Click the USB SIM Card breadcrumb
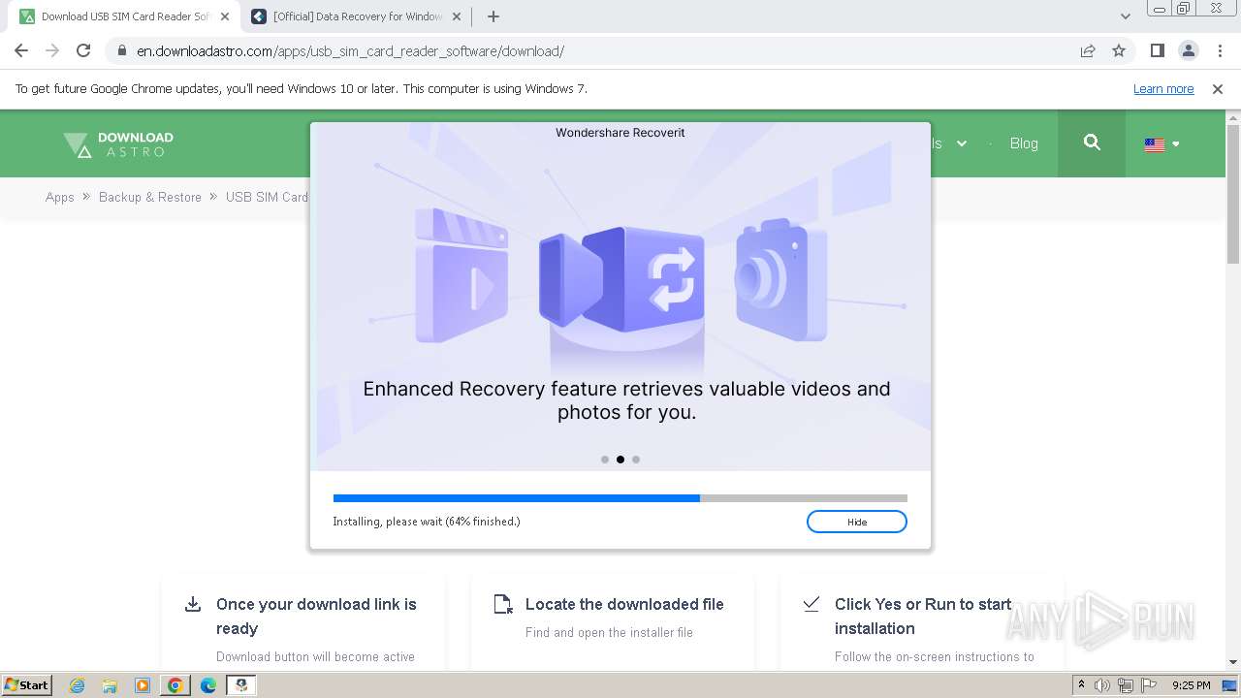The width and height of the screenshot is (1241, 698). point(267,197)
